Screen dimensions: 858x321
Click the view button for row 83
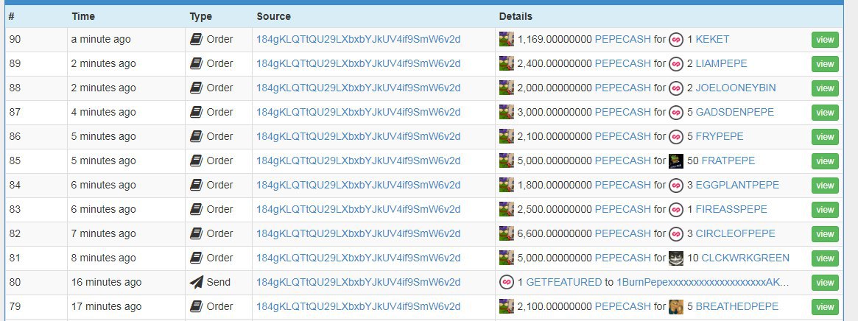pyautogui.click(x=825, y=209)
